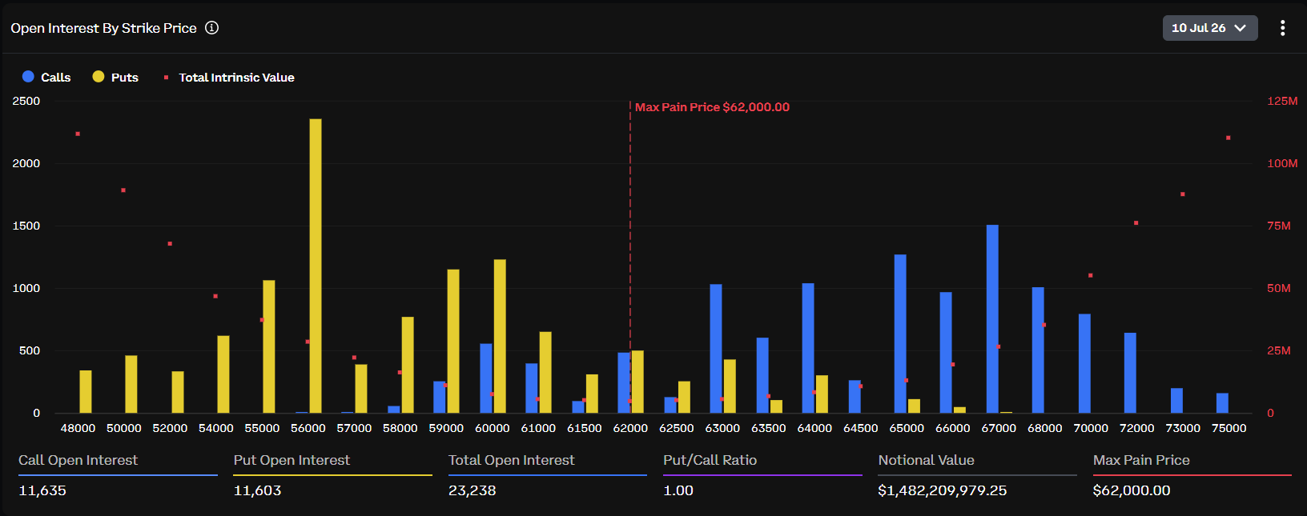Toggle the Calls legend series

46,77
